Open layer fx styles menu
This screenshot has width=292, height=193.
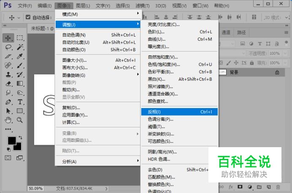pyautogui.click(x=231, y=187)
